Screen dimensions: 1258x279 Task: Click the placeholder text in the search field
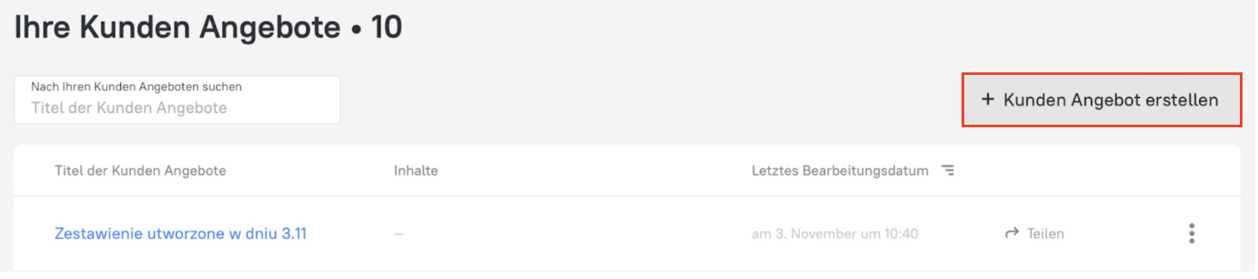pyautogui.click(x=129, y=108)
